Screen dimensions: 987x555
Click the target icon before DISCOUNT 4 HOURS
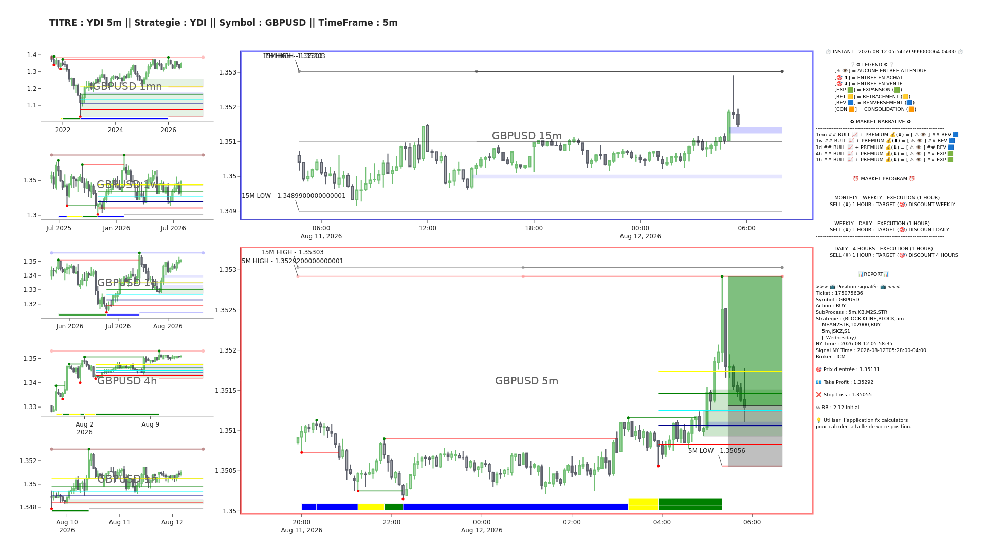[x=901, y=255]
